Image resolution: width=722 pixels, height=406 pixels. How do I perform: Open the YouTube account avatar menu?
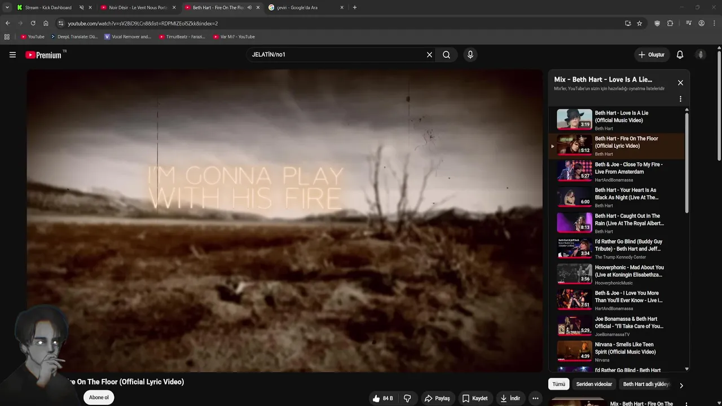point(700,55)
